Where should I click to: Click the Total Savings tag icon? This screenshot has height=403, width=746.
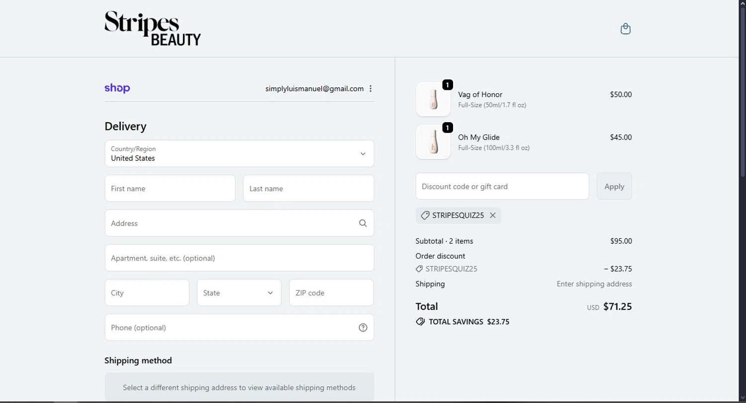coord(420,322)
